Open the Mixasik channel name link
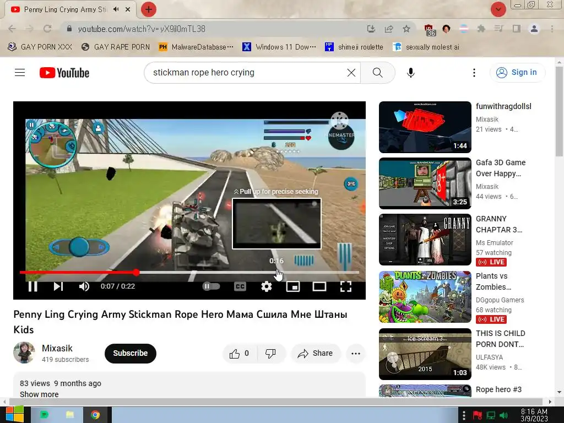 (x=57, y=348)
